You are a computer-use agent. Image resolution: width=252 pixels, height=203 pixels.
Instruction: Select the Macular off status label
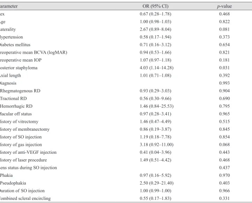[x=16, y=114]
